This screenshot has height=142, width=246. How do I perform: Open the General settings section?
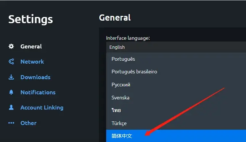(31, 47)
